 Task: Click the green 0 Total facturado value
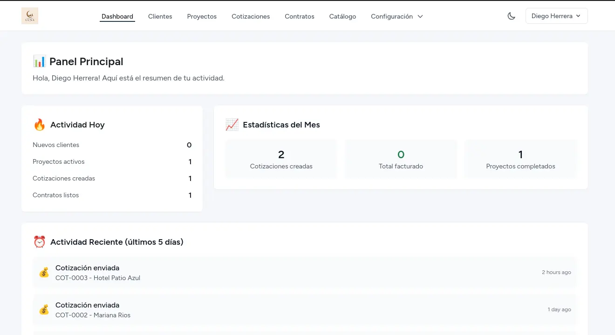[x=401, y=154]
